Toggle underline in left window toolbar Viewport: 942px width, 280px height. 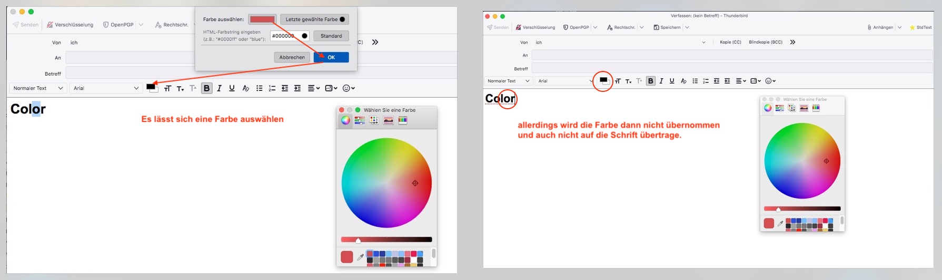[x=232, y=88]
